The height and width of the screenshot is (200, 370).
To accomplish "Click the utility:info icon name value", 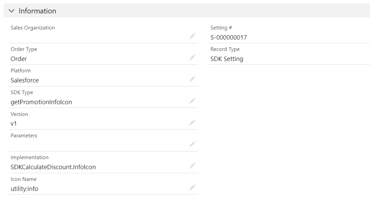I will 24,189.
